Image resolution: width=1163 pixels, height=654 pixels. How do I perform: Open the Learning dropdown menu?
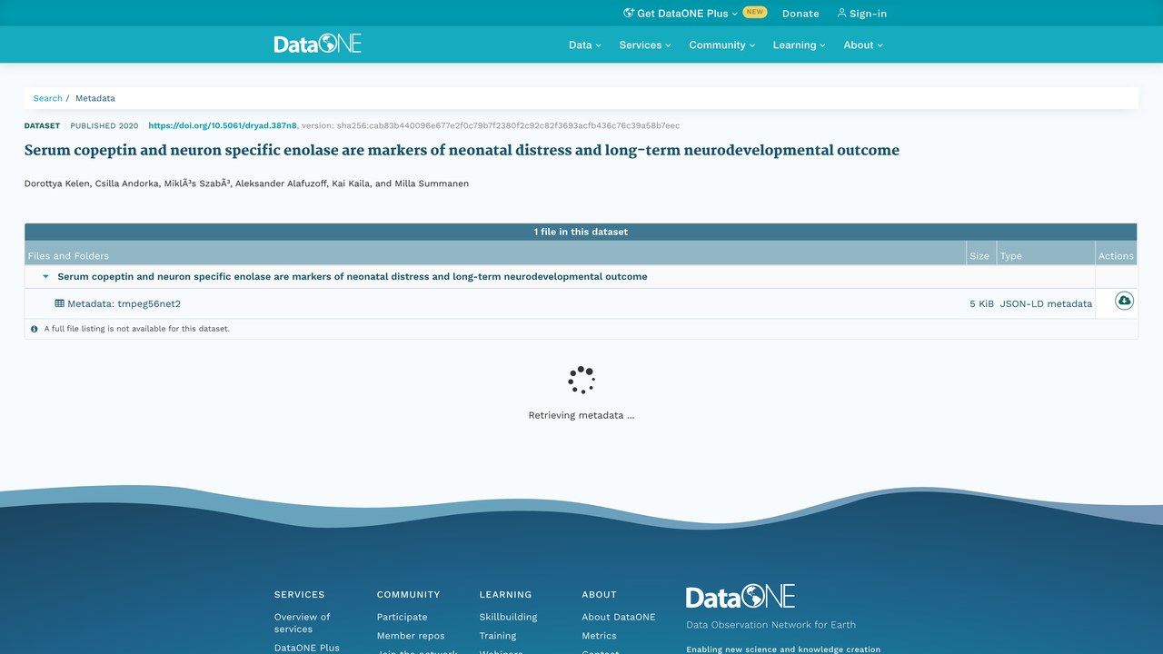pyautogui.click(x=800, y=45)
